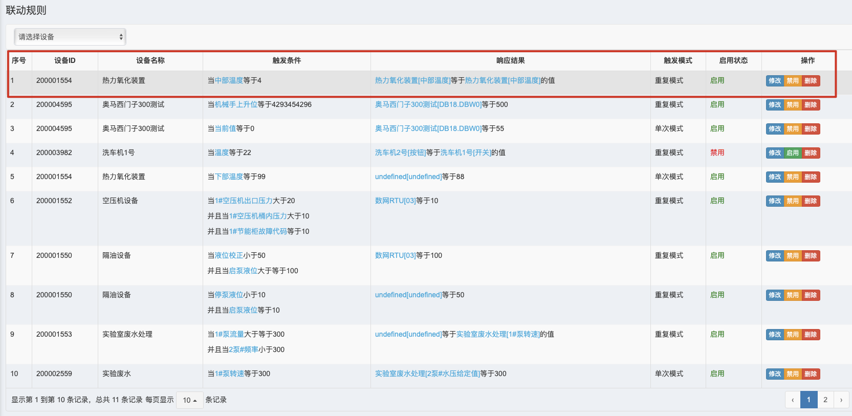Click 删除 for row 8 隔油设备
Screen dimensions: 852x416
click(x=811, y=295)
